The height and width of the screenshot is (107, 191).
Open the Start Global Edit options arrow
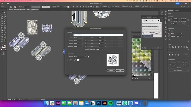(188, 71)
